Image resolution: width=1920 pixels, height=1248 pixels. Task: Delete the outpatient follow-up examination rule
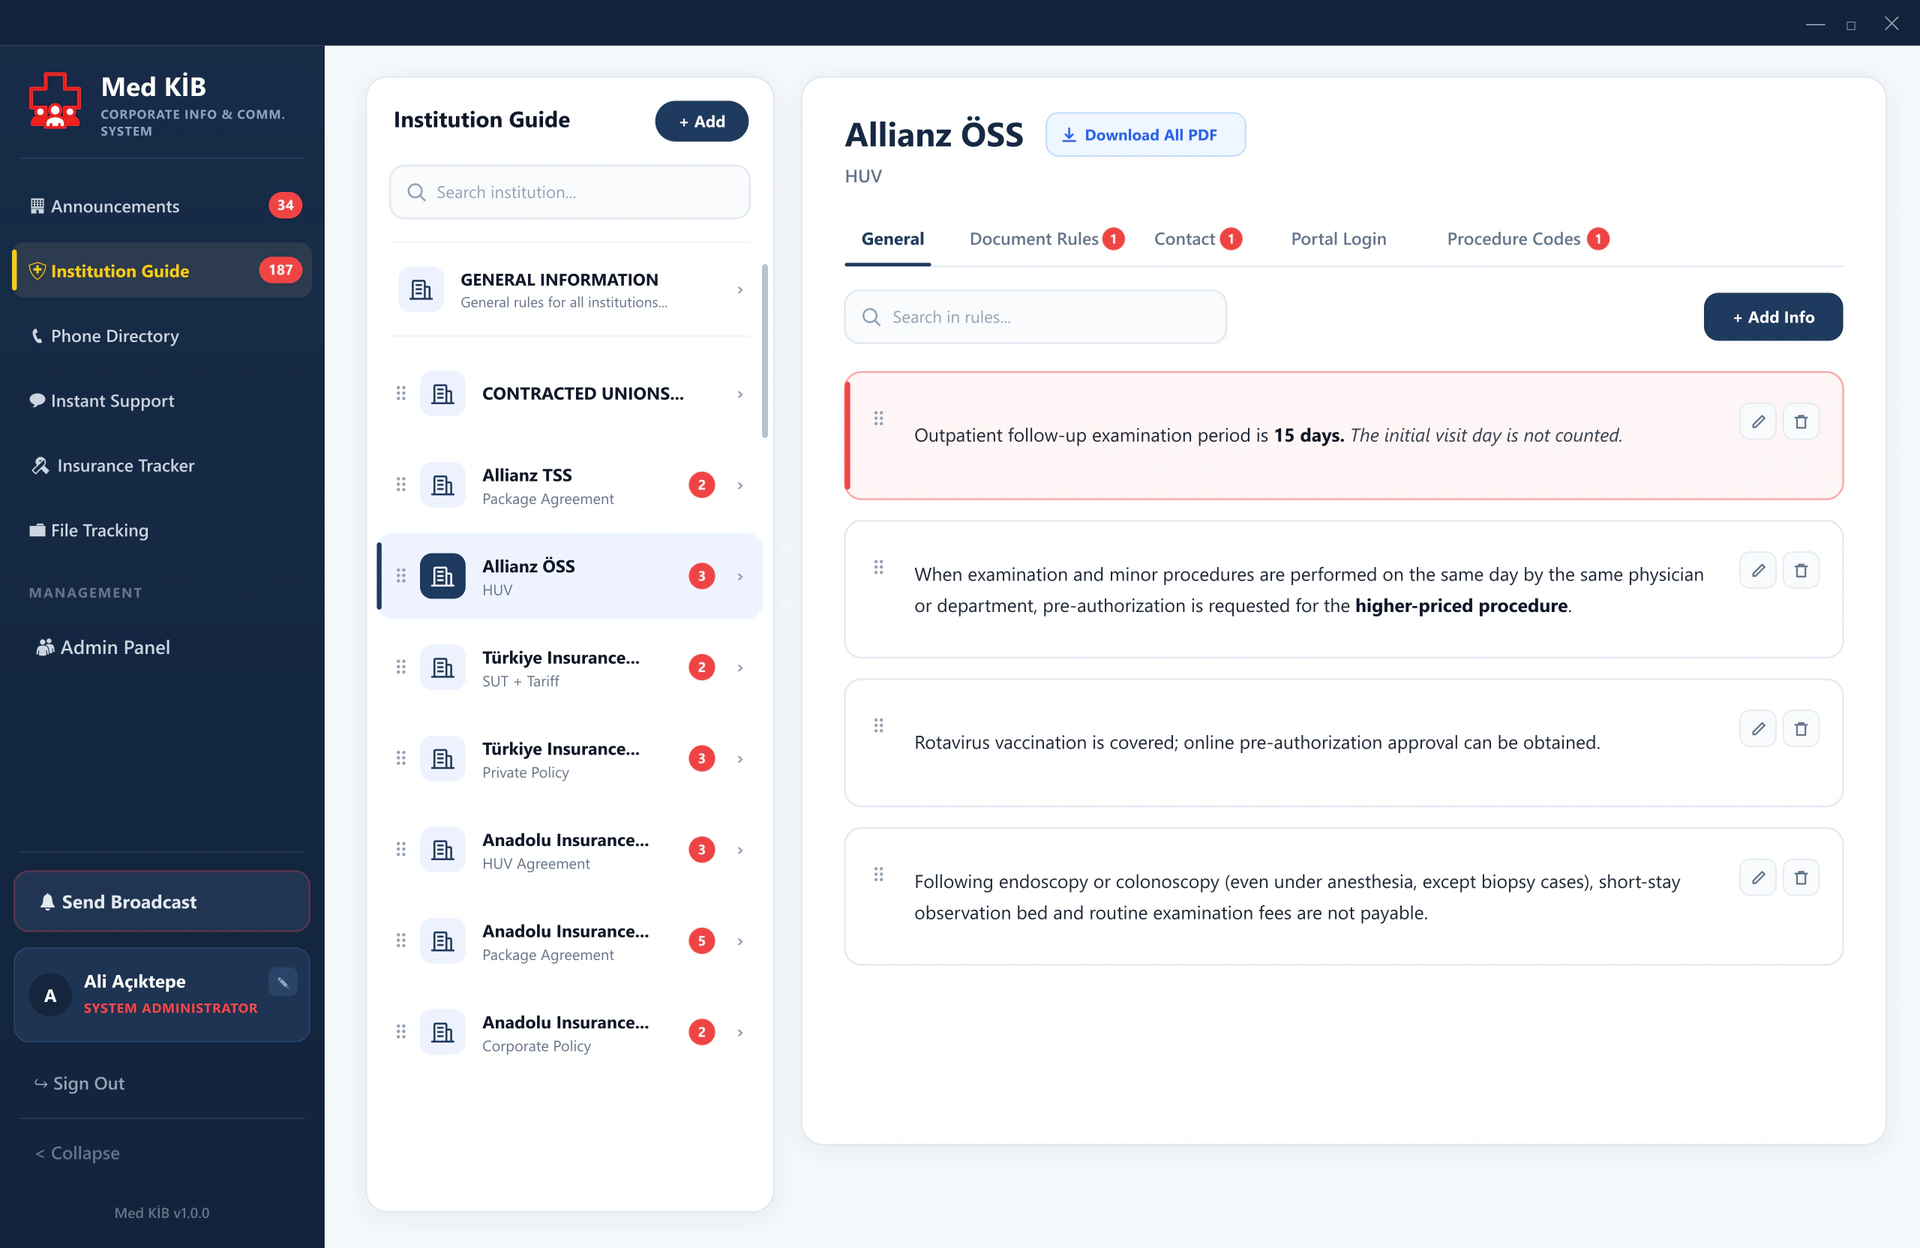(x=1800, y=421)
